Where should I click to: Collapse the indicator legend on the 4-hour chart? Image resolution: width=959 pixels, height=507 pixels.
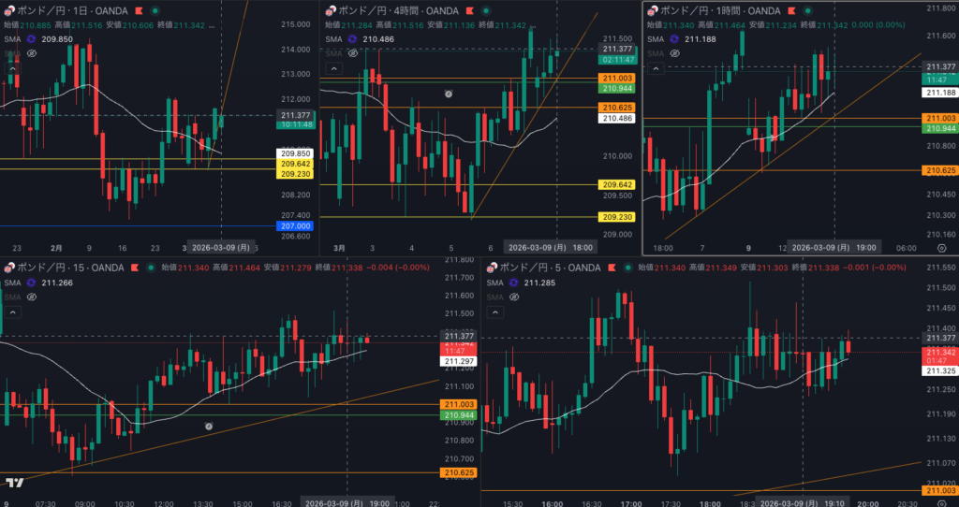coord(333,68)
